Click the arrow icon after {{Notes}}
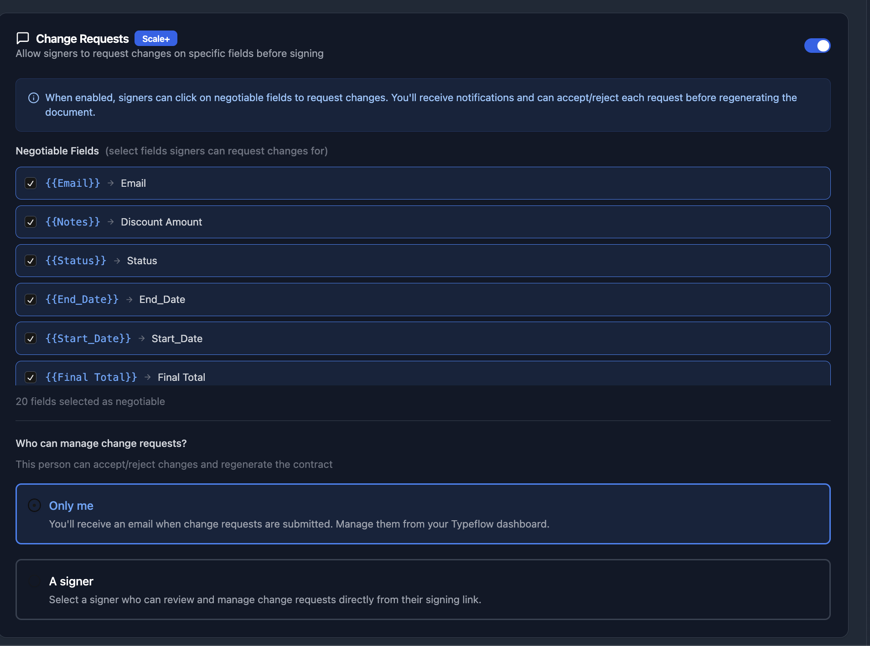 tap(111, 222)
